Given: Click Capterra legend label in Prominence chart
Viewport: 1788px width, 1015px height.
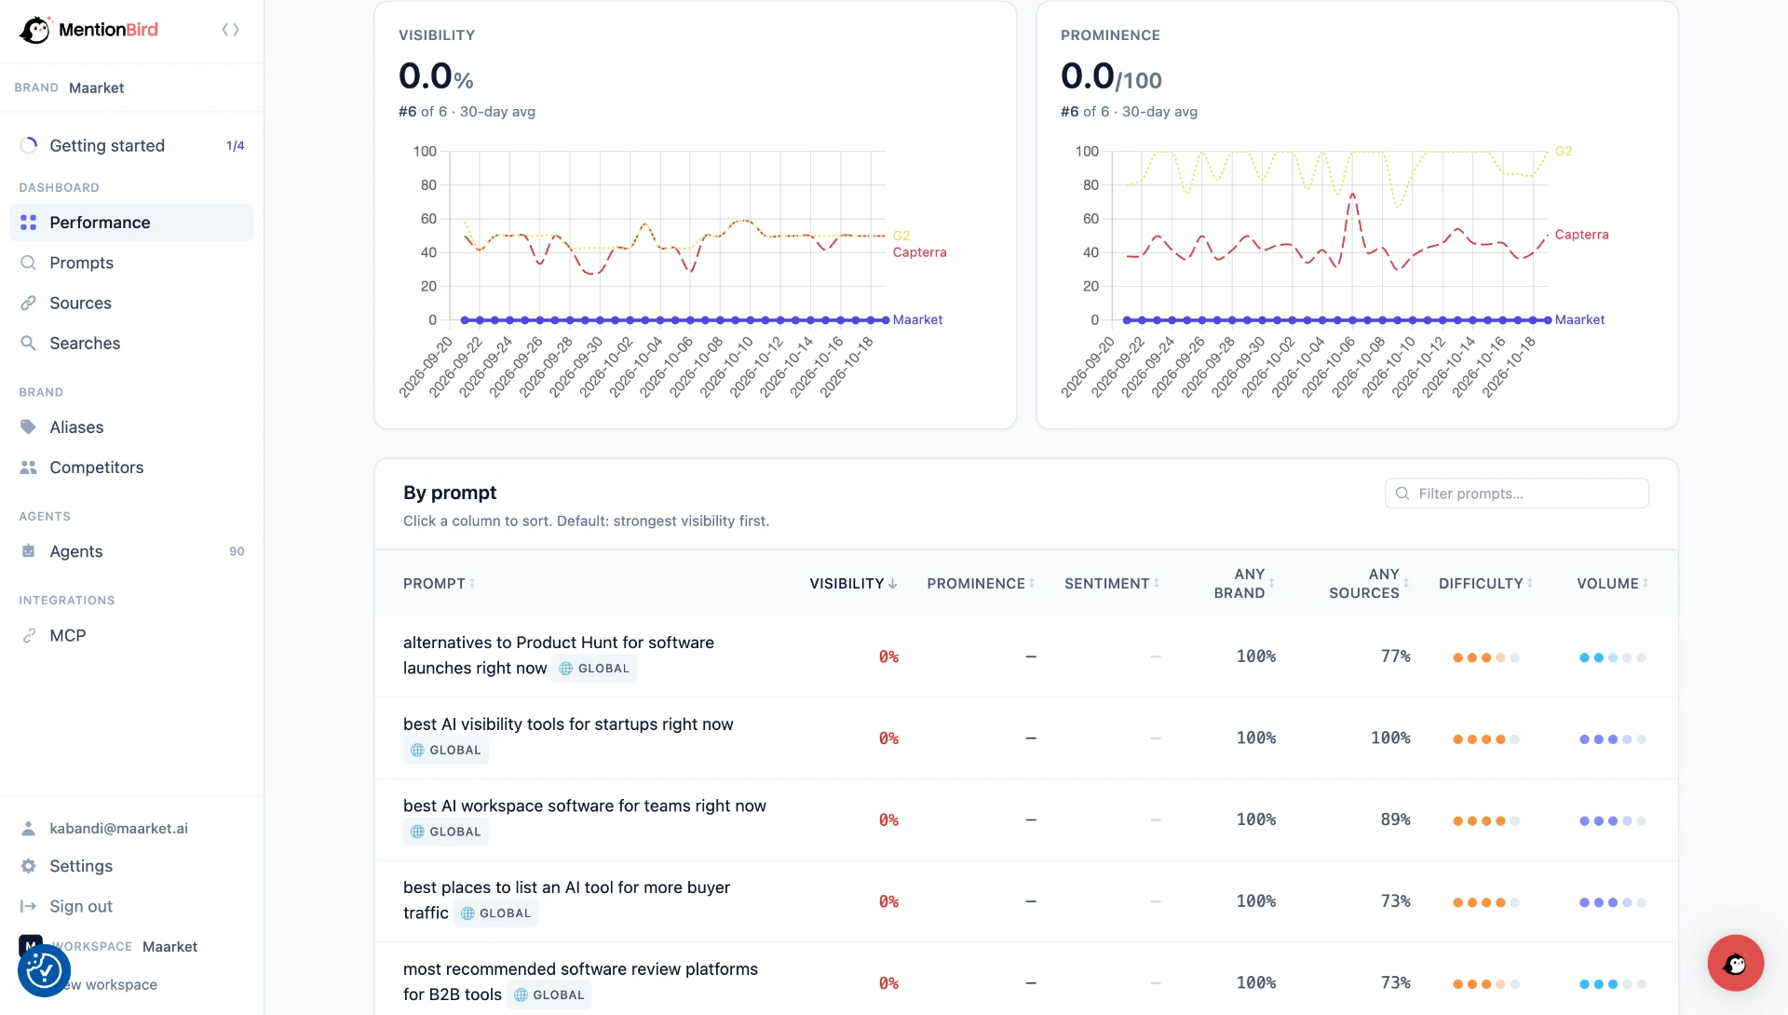Looking at the screenshot, I should 1581,235.
